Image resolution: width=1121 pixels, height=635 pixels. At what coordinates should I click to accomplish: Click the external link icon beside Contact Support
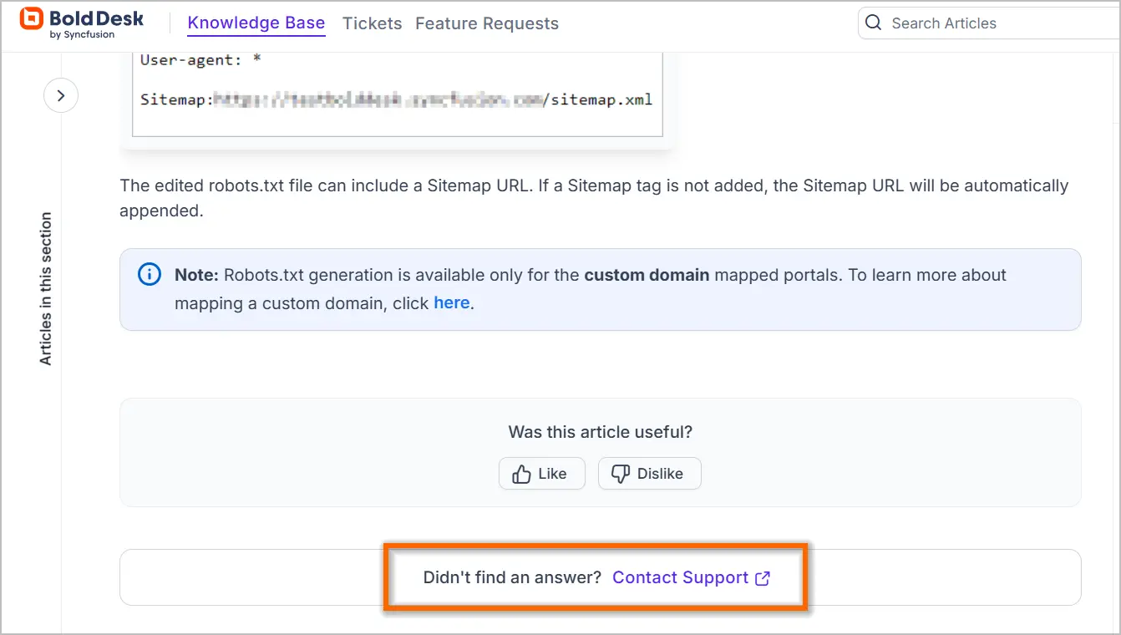tap(763, 578)
